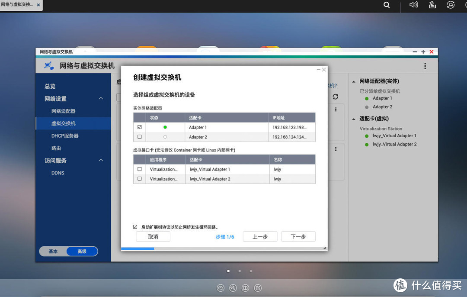Open the background tasks stack icon
This screenshot has width=467, height=297.
coord(432,5)
